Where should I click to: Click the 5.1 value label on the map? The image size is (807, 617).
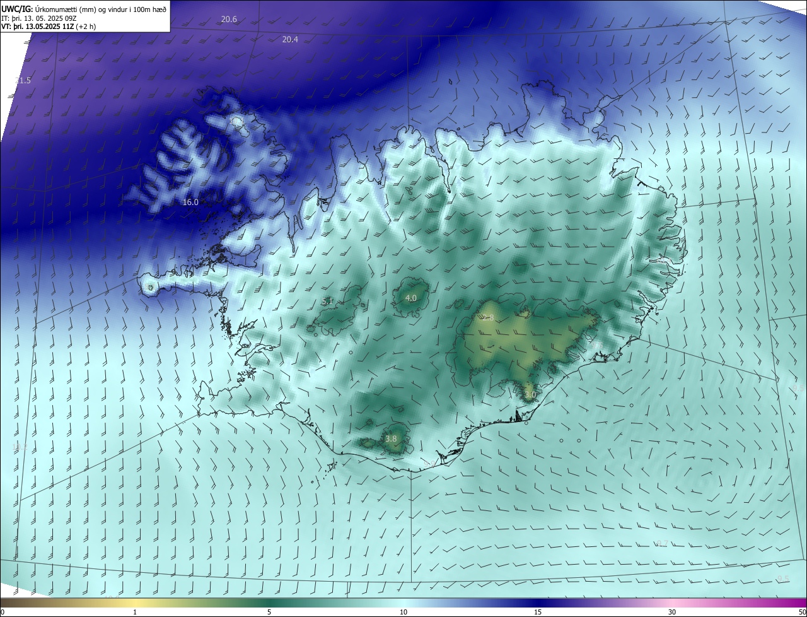327,302
